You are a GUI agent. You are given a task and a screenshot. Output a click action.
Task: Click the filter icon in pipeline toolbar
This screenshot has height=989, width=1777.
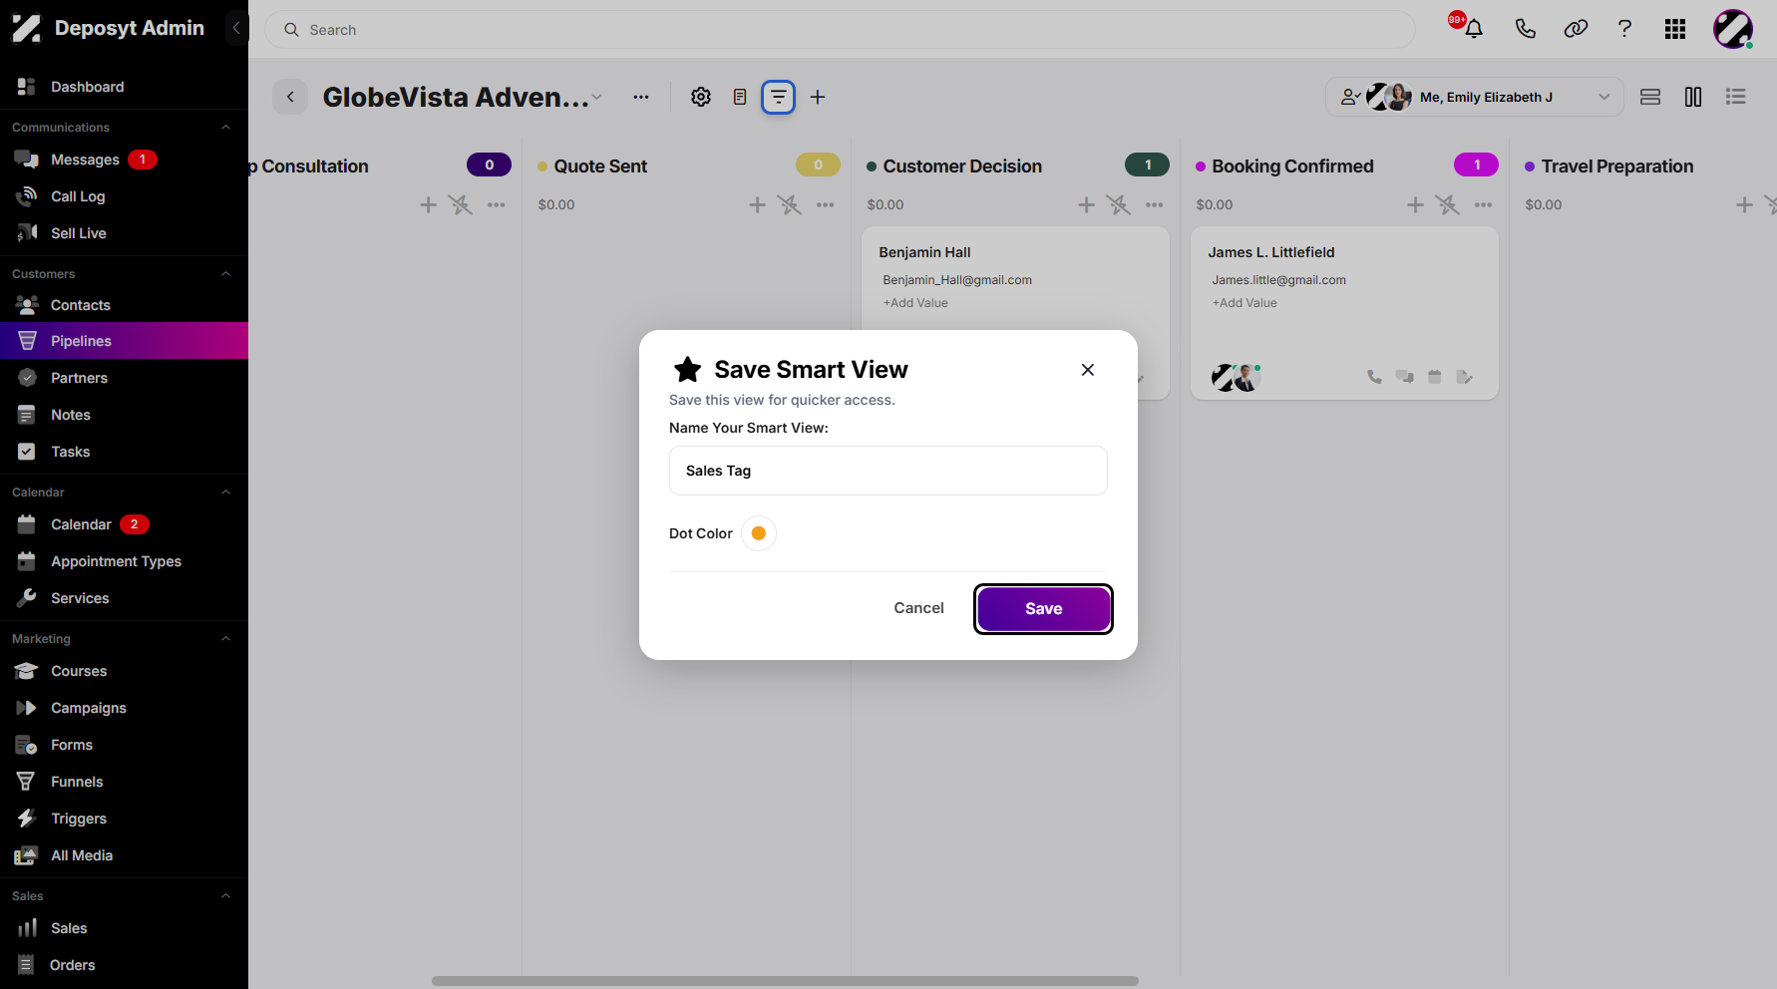(779, 97)
